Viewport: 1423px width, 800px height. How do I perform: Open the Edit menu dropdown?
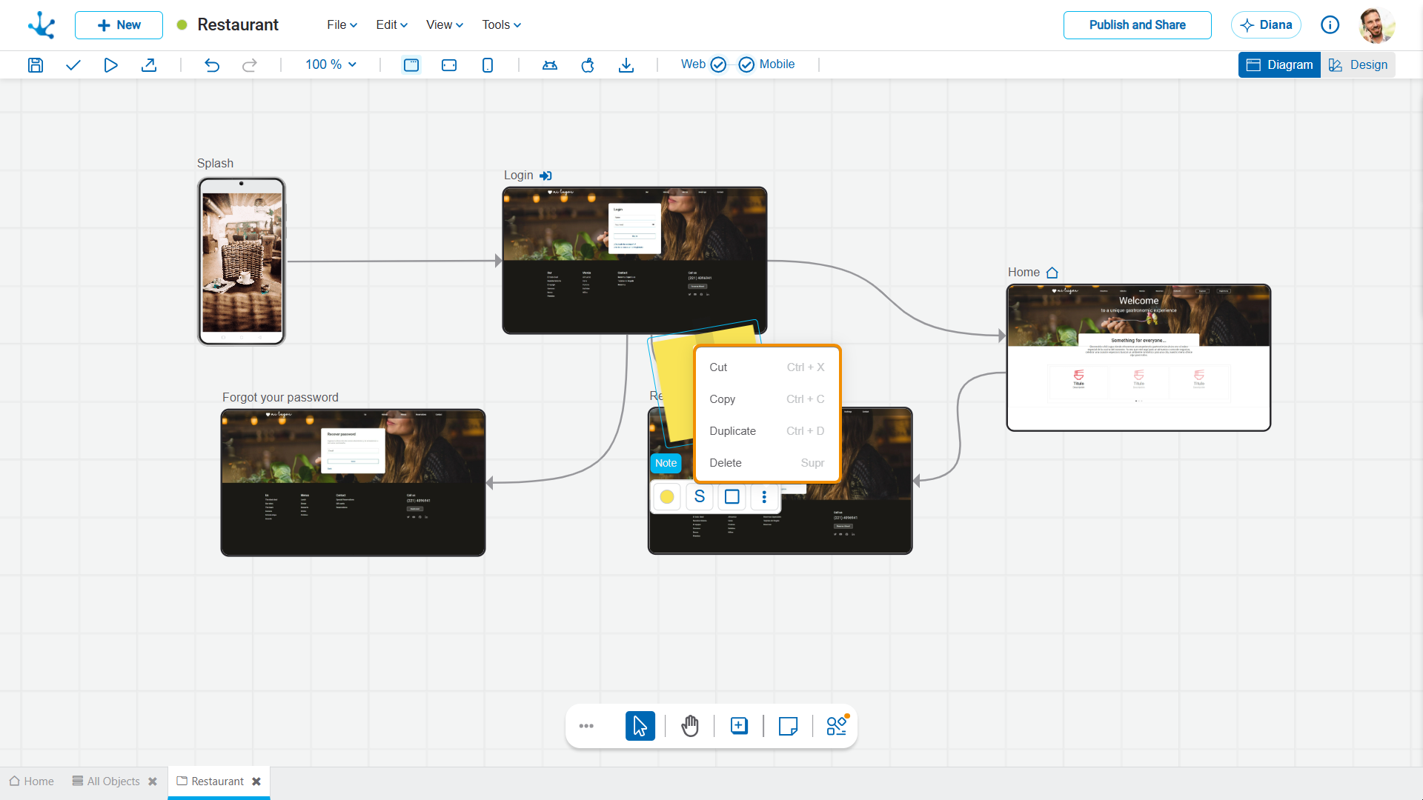392,25
